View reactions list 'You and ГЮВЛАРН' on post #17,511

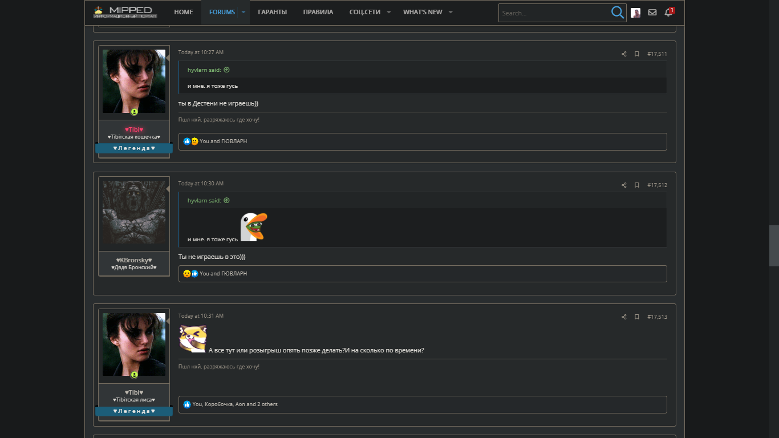tap(224, 141)
